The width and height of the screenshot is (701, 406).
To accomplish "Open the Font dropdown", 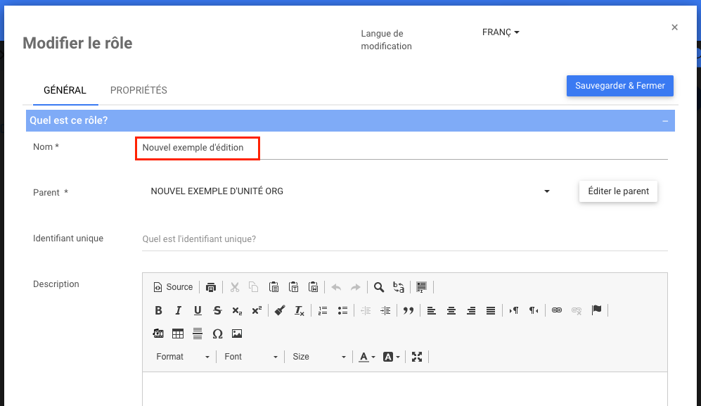I will coord(250,357).
